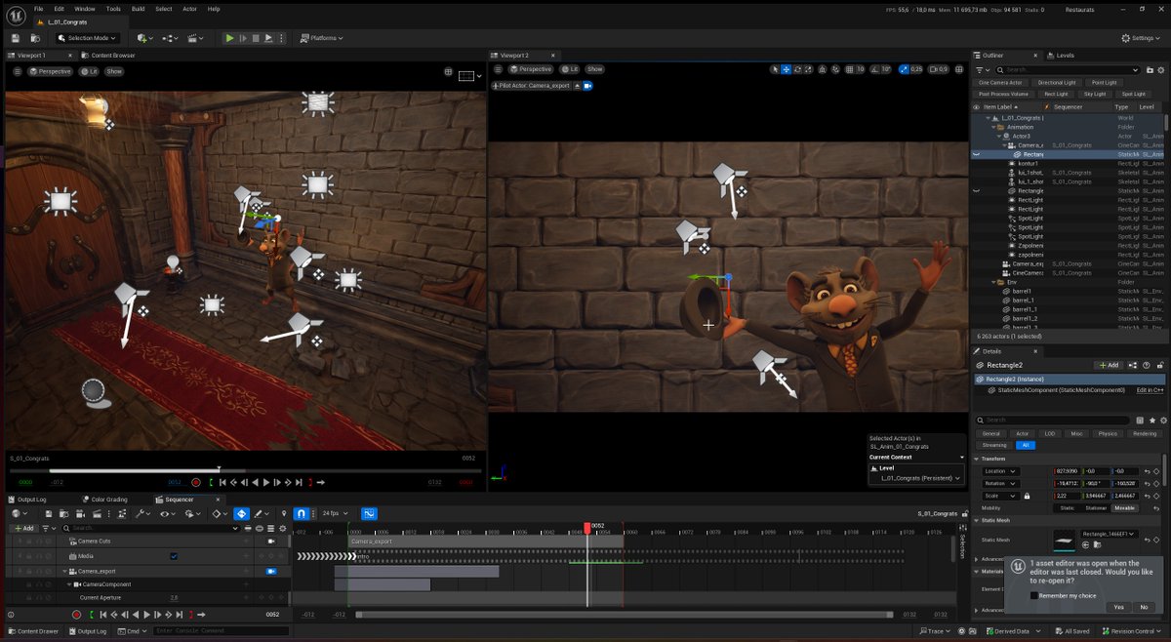The image size is (1171, 642).
Task: Open the Actor menu
Action: (188, 9)
